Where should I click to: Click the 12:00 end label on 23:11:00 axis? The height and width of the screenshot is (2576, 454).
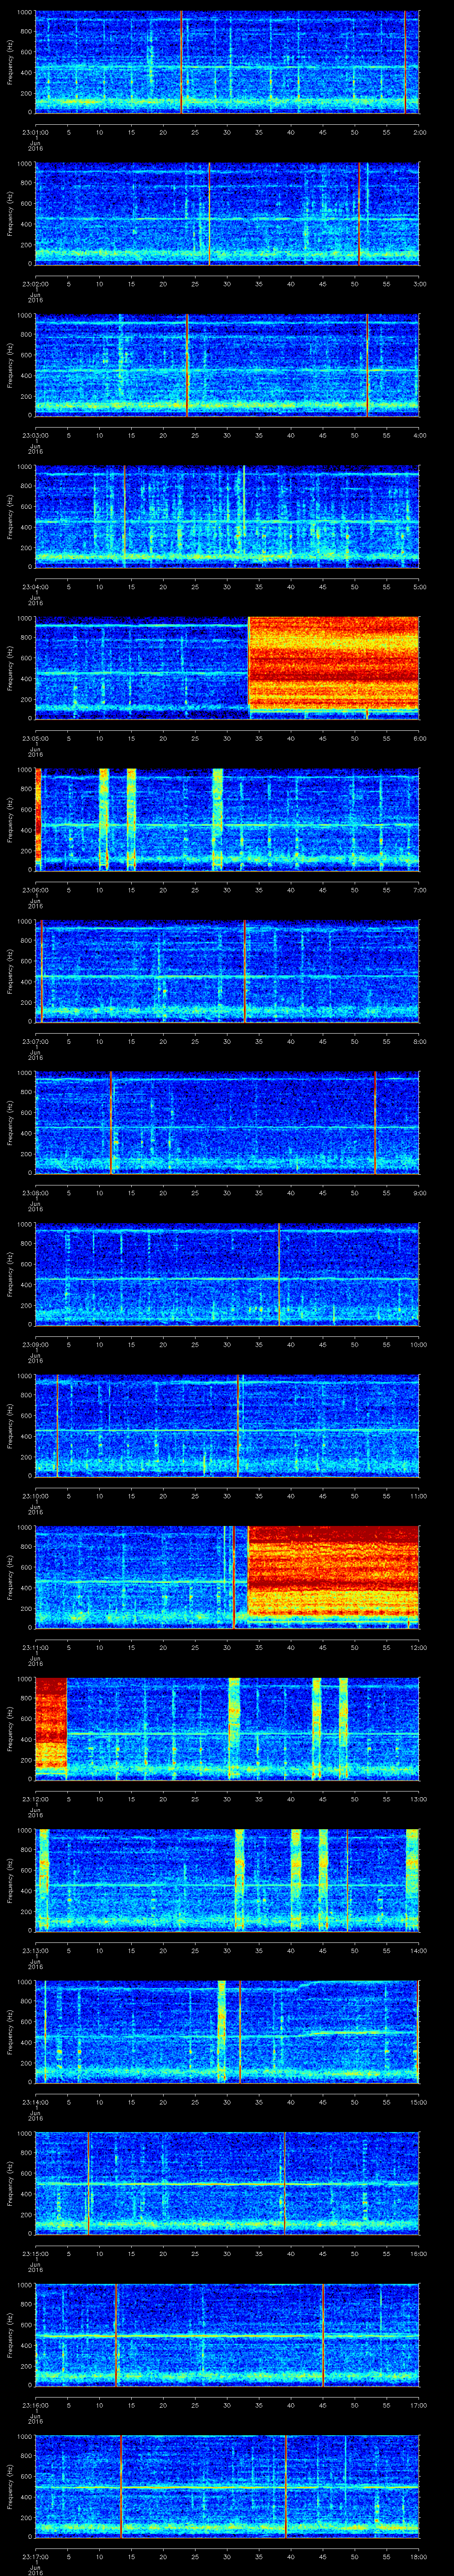pos(418,1647)
